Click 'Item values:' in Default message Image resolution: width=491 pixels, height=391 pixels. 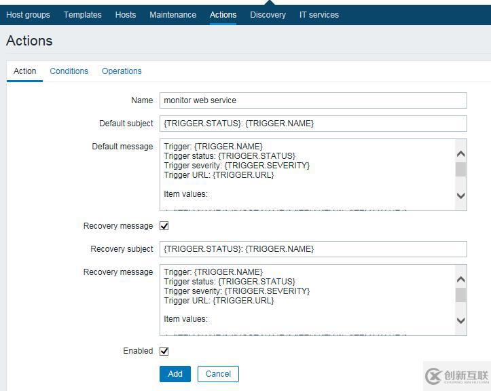coord(185,194)
